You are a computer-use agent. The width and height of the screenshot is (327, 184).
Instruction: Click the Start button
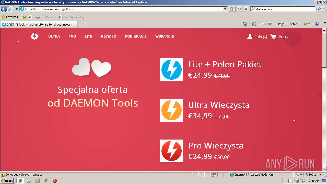7,181
